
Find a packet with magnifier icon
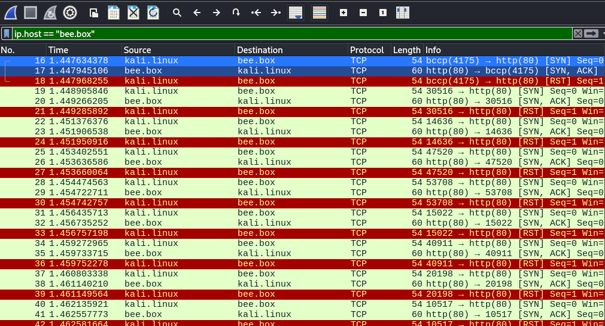177,13
